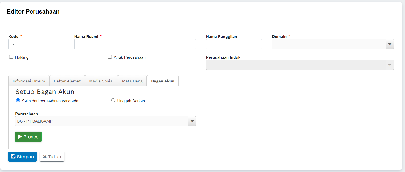Expand the Perusahaan Induk dropdown
The image size is (405, 172).
pos(390,65)
